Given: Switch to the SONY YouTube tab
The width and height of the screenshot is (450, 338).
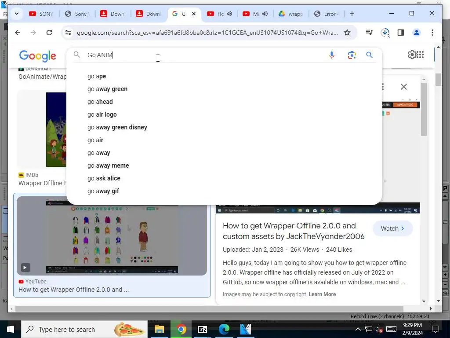Looking at the screenshot, I should point(41,14).
